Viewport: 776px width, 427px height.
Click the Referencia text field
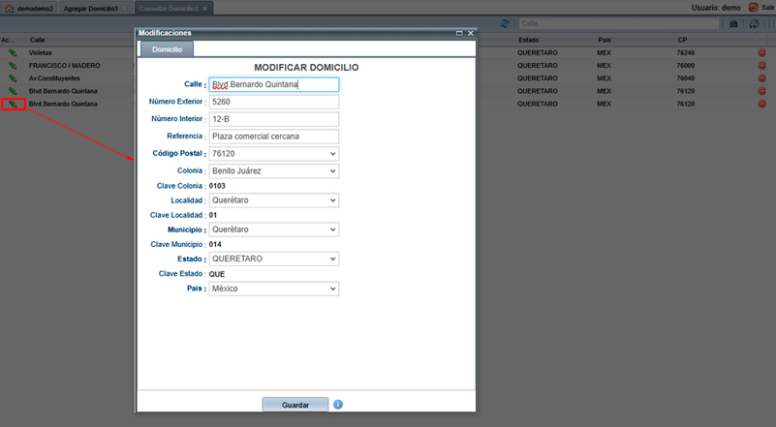click(x=274, y=137)
